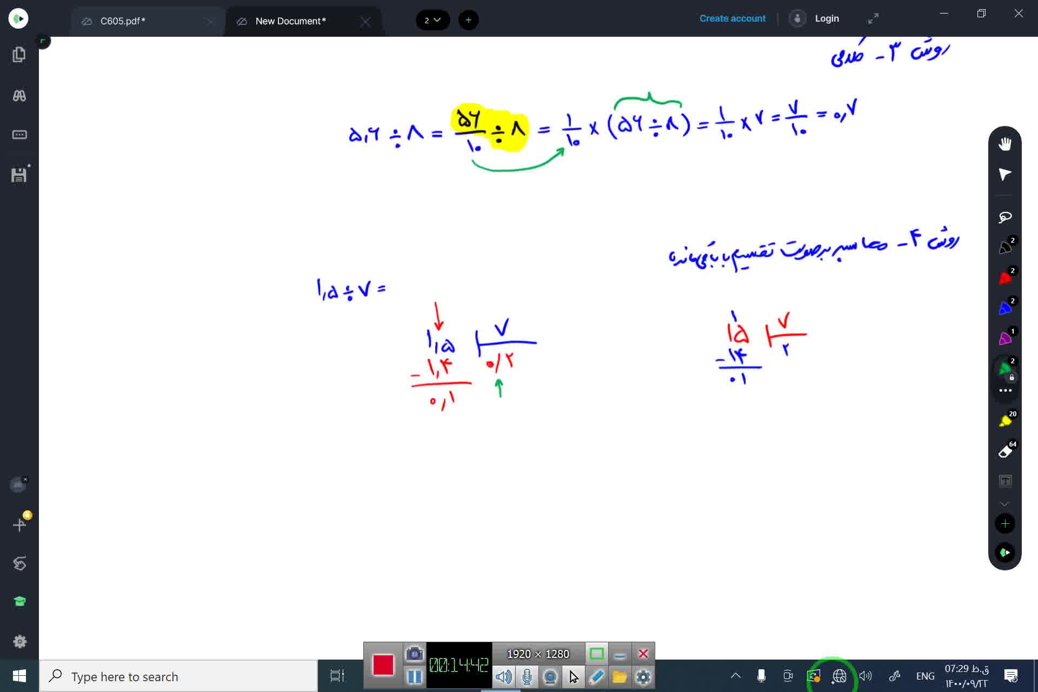Pick the black pen tool
This screenshot has height=692, width=1038.
[1005, 247]
